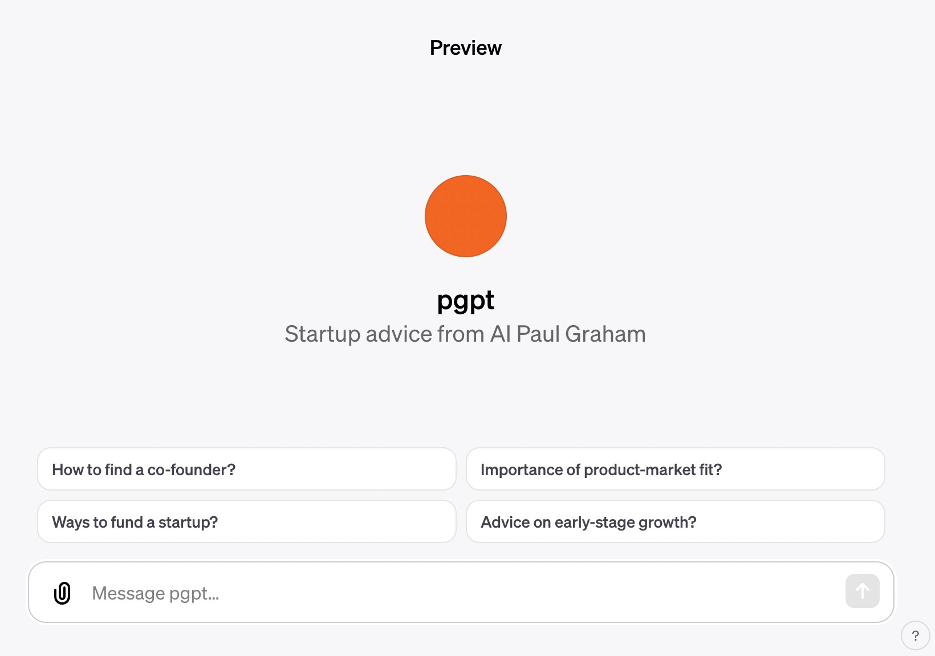This screenshot has width=935, height=656.
Task: Click the pgpt name text
Action: [x=466, y=300]
